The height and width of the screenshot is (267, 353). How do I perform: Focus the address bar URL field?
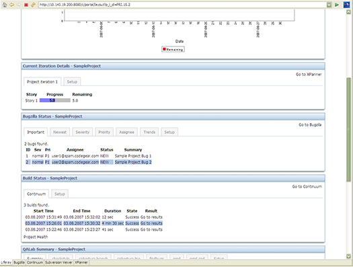(182, 5)
